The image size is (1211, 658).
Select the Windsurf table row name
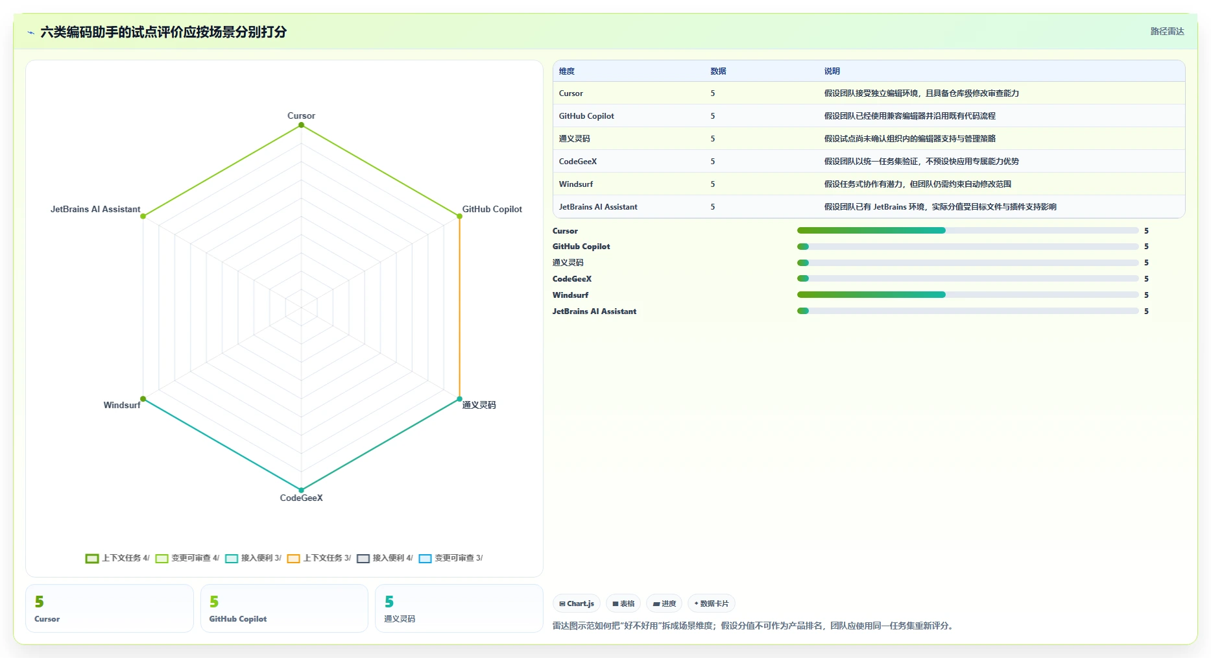pos(576,184)
